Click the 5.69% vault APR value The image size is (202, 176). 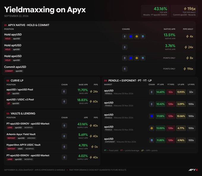tap(83, 135)
